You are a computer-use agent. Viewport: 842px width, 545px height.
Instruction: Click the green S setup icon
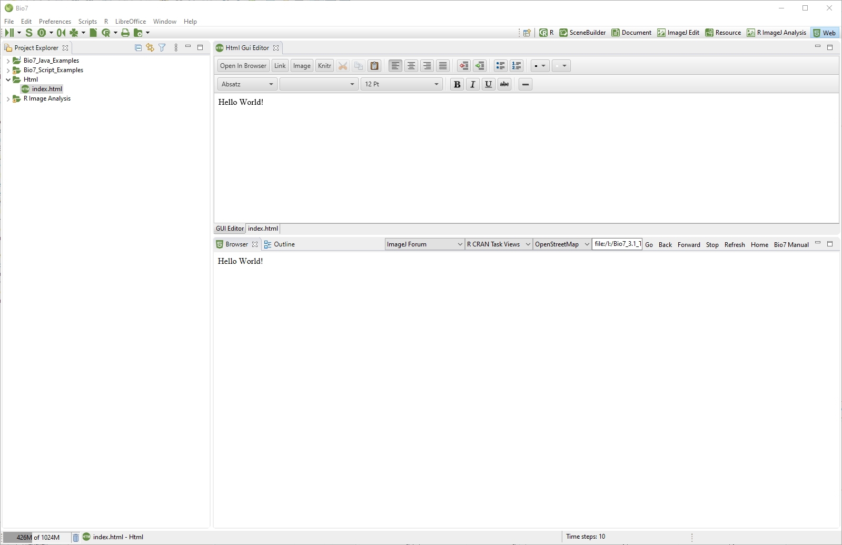click(29, 33)
